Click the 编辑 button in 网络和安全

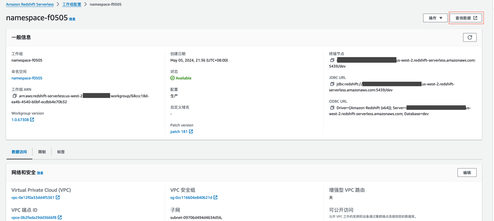pos(467,173)
